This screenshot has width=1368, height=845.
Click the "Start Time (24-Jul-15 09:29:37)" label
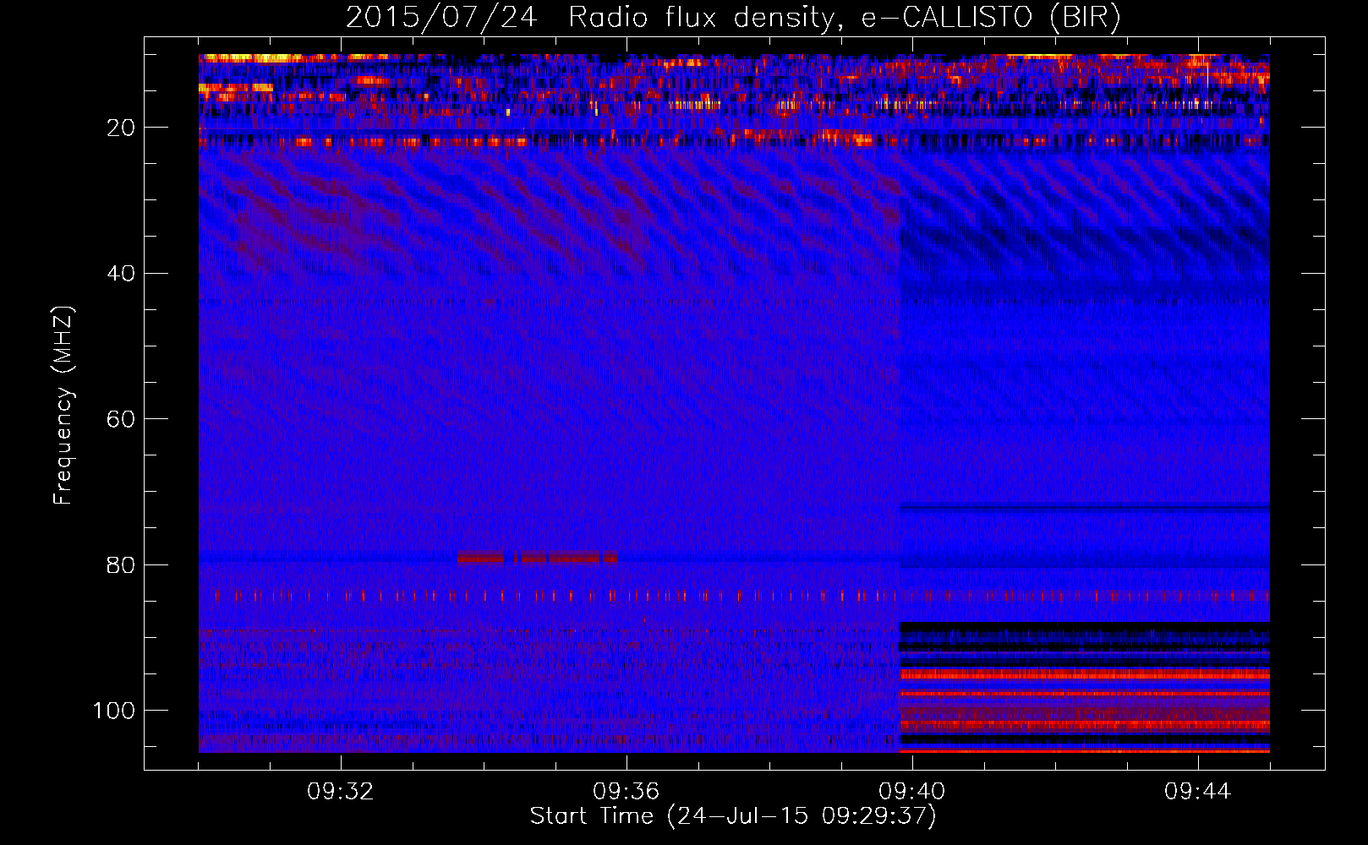click(x=733, y=816)
